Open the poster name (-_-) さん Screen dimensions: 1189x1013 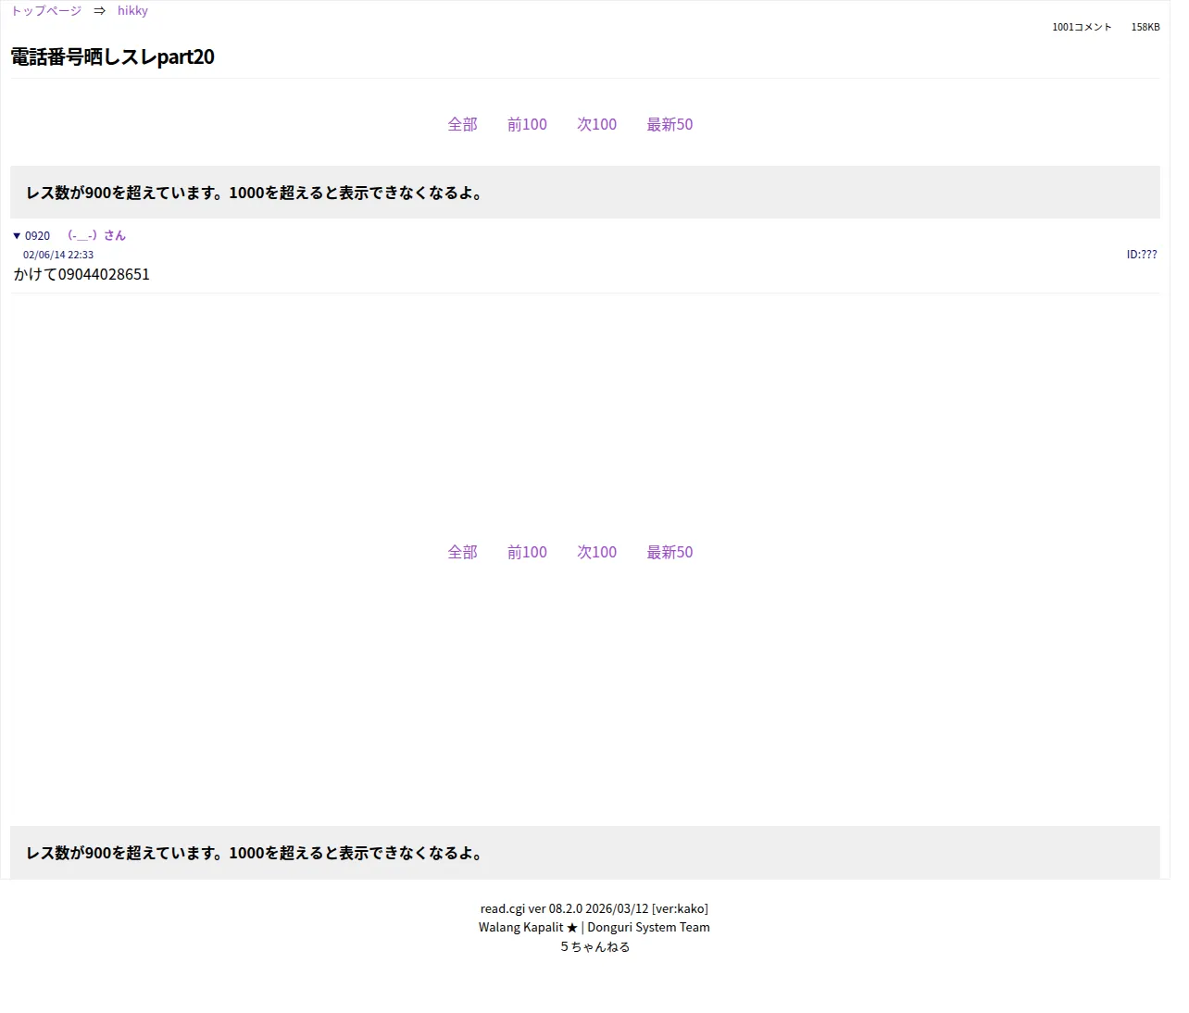pos(96,236)
